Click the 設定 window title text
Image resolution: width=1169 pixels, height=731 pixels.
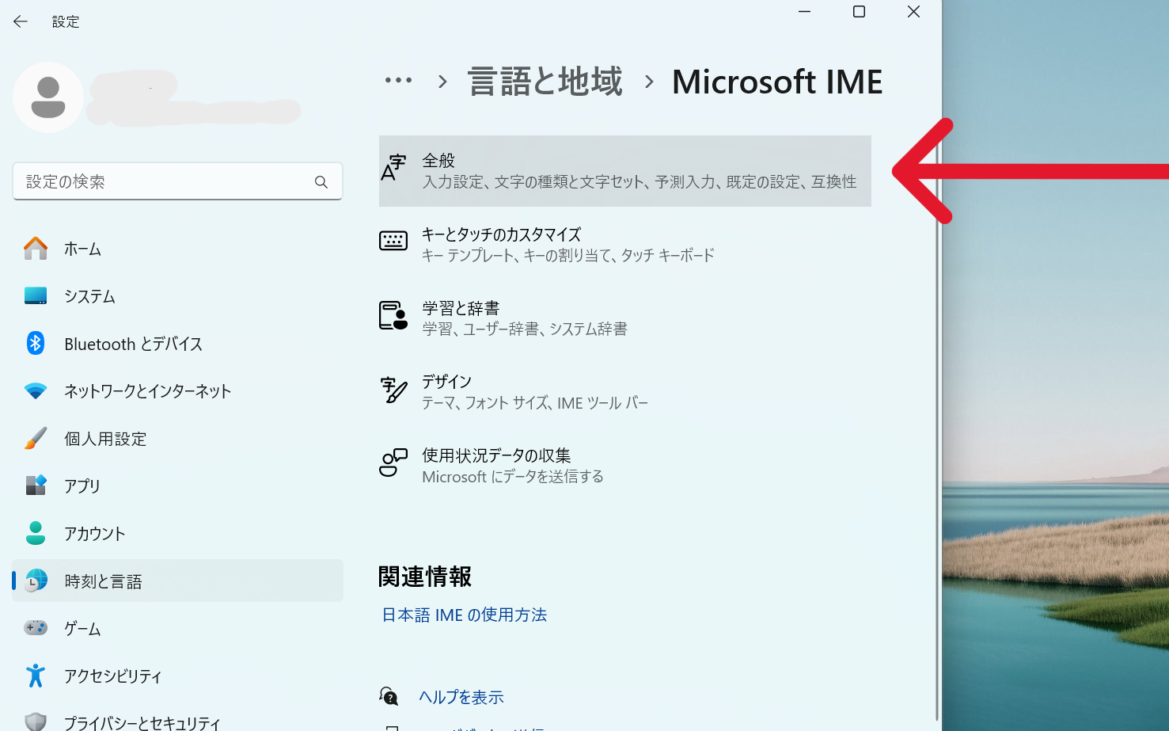[x=66, y=21]
